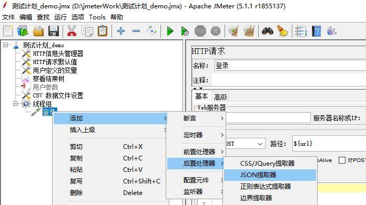Start the test with green play icon
This screenshot has width=366, height=205.
170,31
